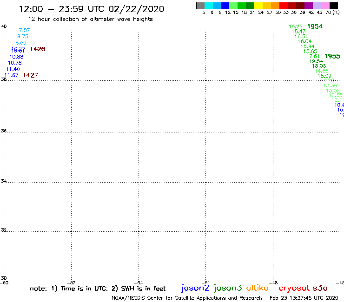The height and width of the screenshot is (302, 344).
Task: Click the jason3 satellite legend label
Action: [228, 288]
